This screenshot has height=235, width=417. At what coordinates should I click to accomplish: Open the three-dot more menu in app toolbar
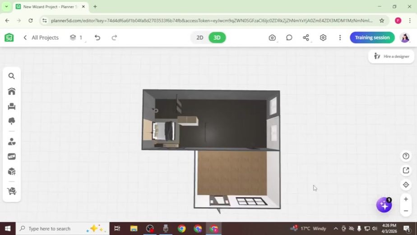tap(340, 38)
